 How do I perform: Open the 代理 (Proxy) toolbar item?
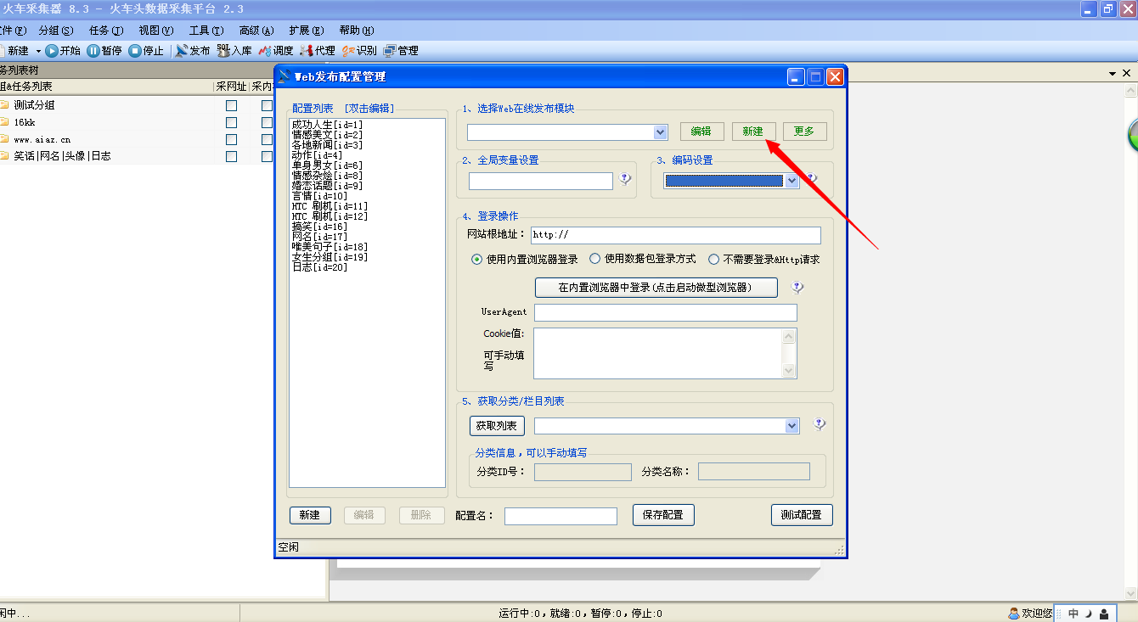(318, 51)
